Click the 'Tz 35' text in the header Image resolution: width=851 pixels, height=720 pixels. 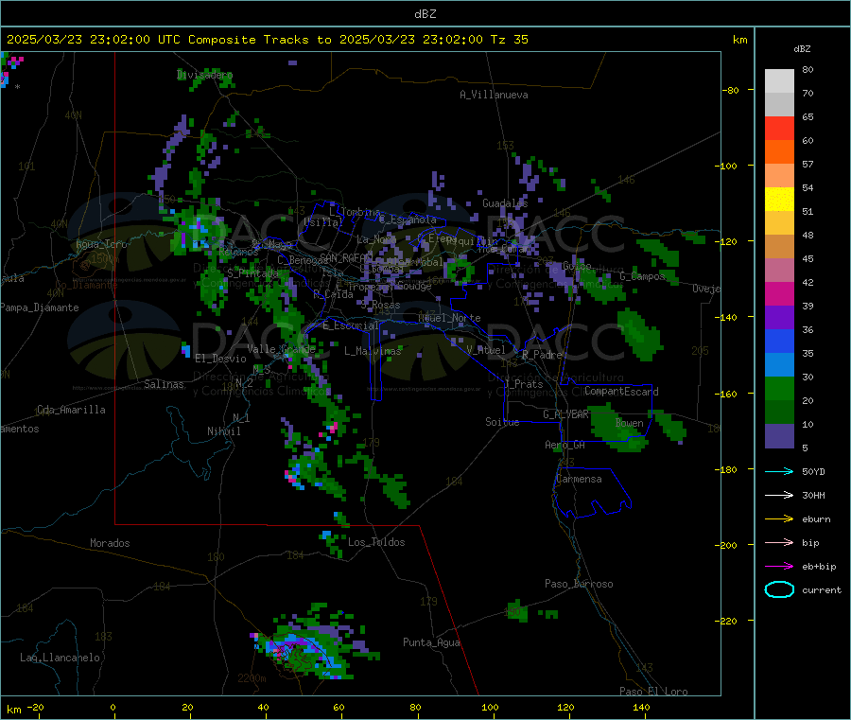click(x=509, y=40)
